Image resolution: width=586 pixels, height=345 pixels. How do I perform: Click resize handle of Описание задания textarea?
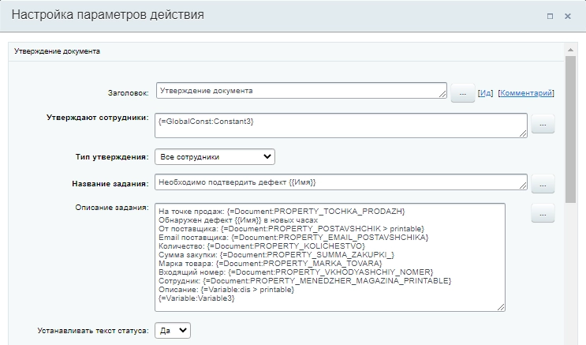point(501,307)
